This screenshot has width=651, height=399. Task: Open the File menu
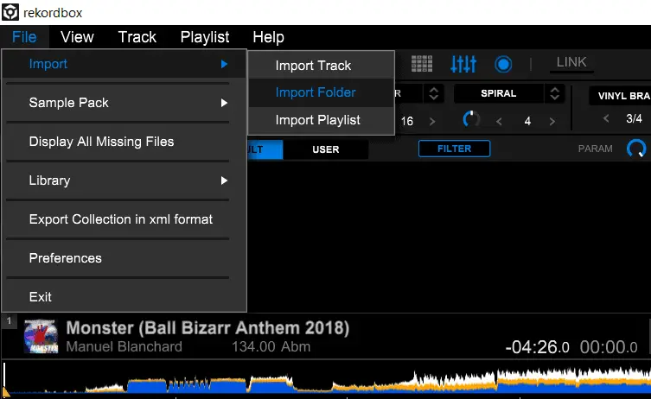point(24,37)
